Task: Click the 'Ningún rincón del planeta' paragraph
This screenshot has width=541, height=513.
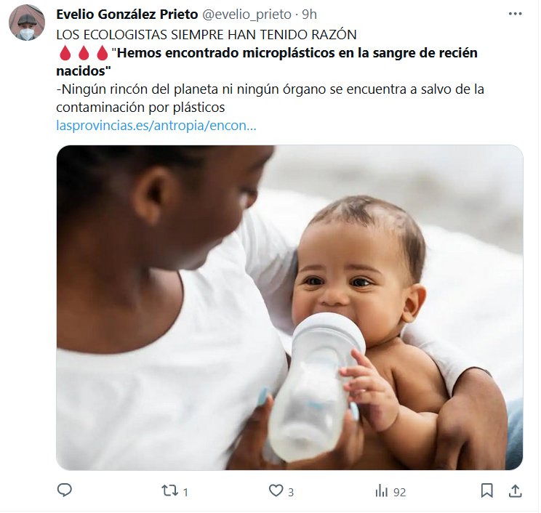Action: point(270,98)
